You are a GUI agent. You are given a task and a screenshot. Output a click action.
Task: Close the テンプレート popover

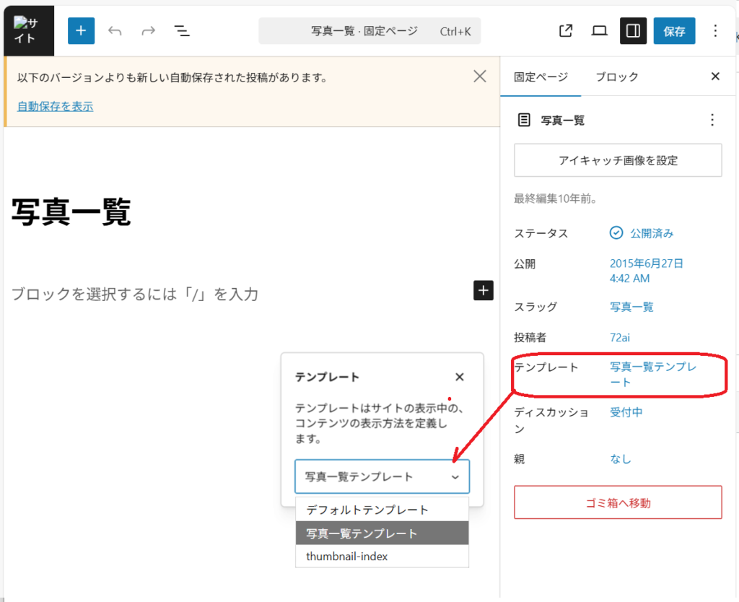click(460, 377)
